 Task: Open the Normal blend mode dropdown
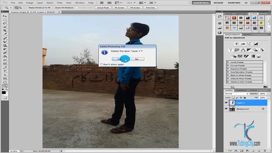pyautogui.click(x=236, y=93)
